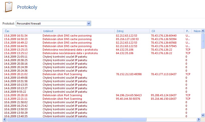Select the 14.6.2009 20:38:25 log row
Viewport: 205px width, 122px height.
click(102, 60)
